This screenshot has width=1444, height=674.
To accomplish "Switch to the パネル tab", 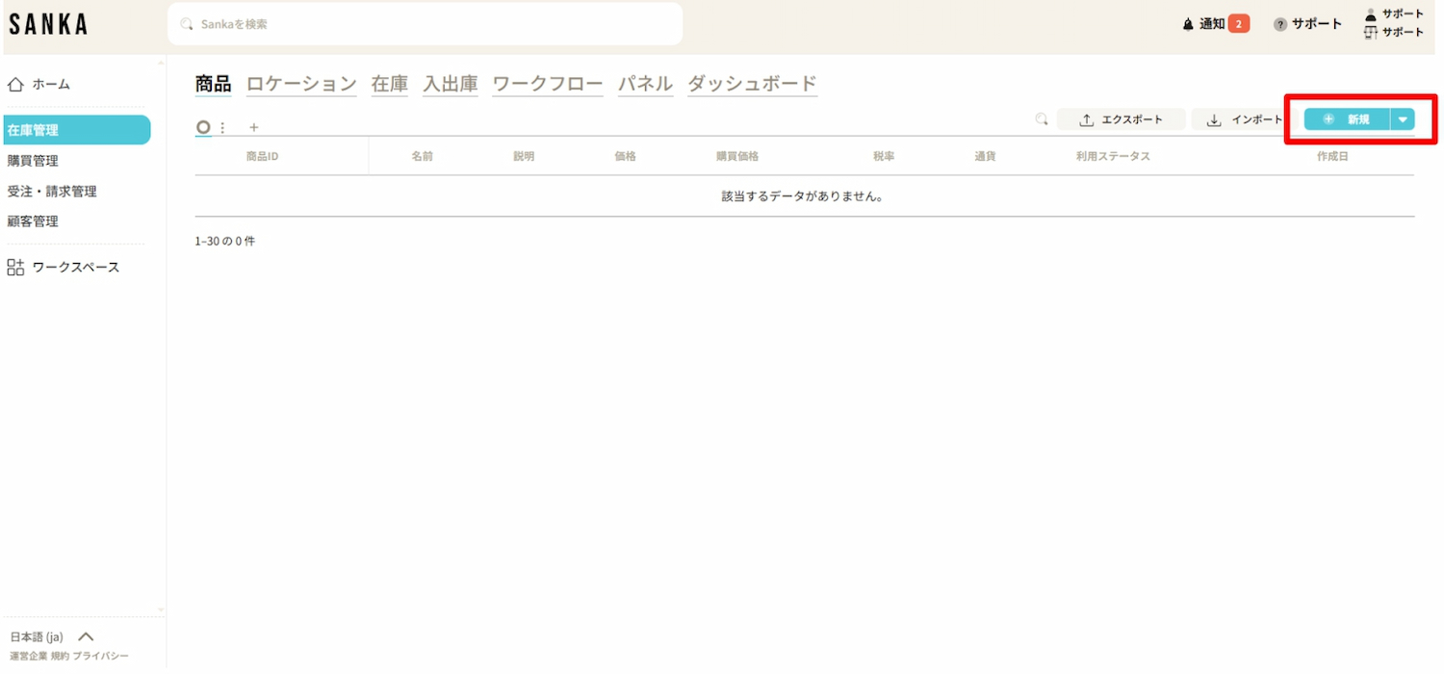I will point(645,84).
